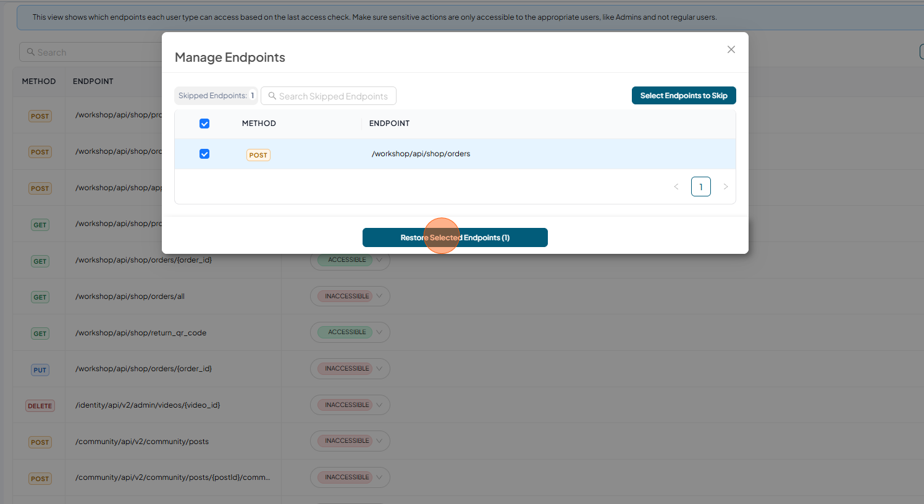The image size is (924, 504).
Task: Click the Select Endpoints to Skip button
Action: tap(684, 96)
